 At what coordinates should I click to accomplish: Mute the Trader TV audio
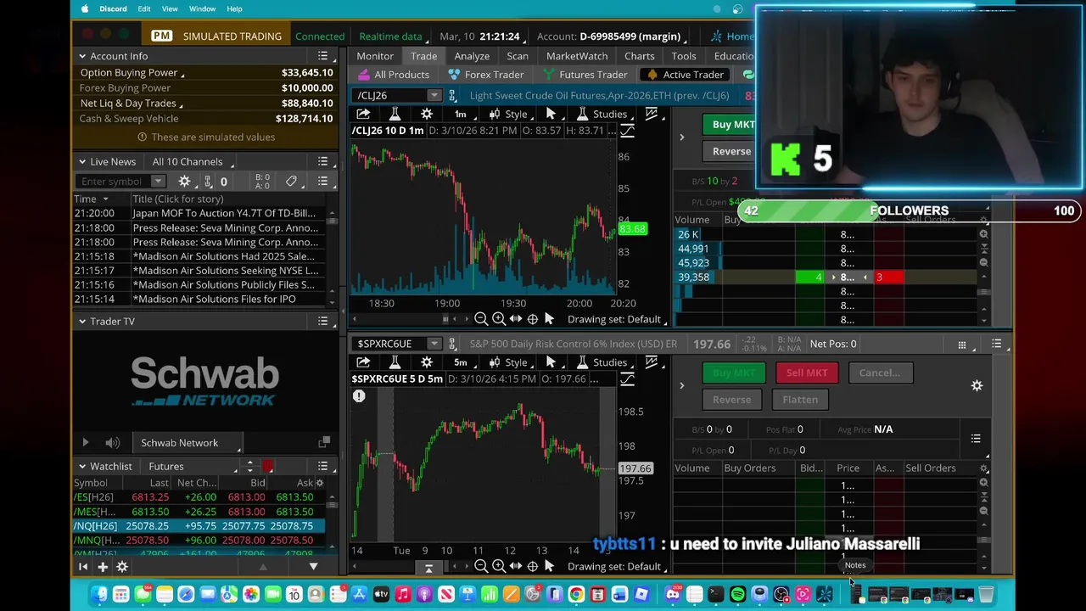coord(112,442)
